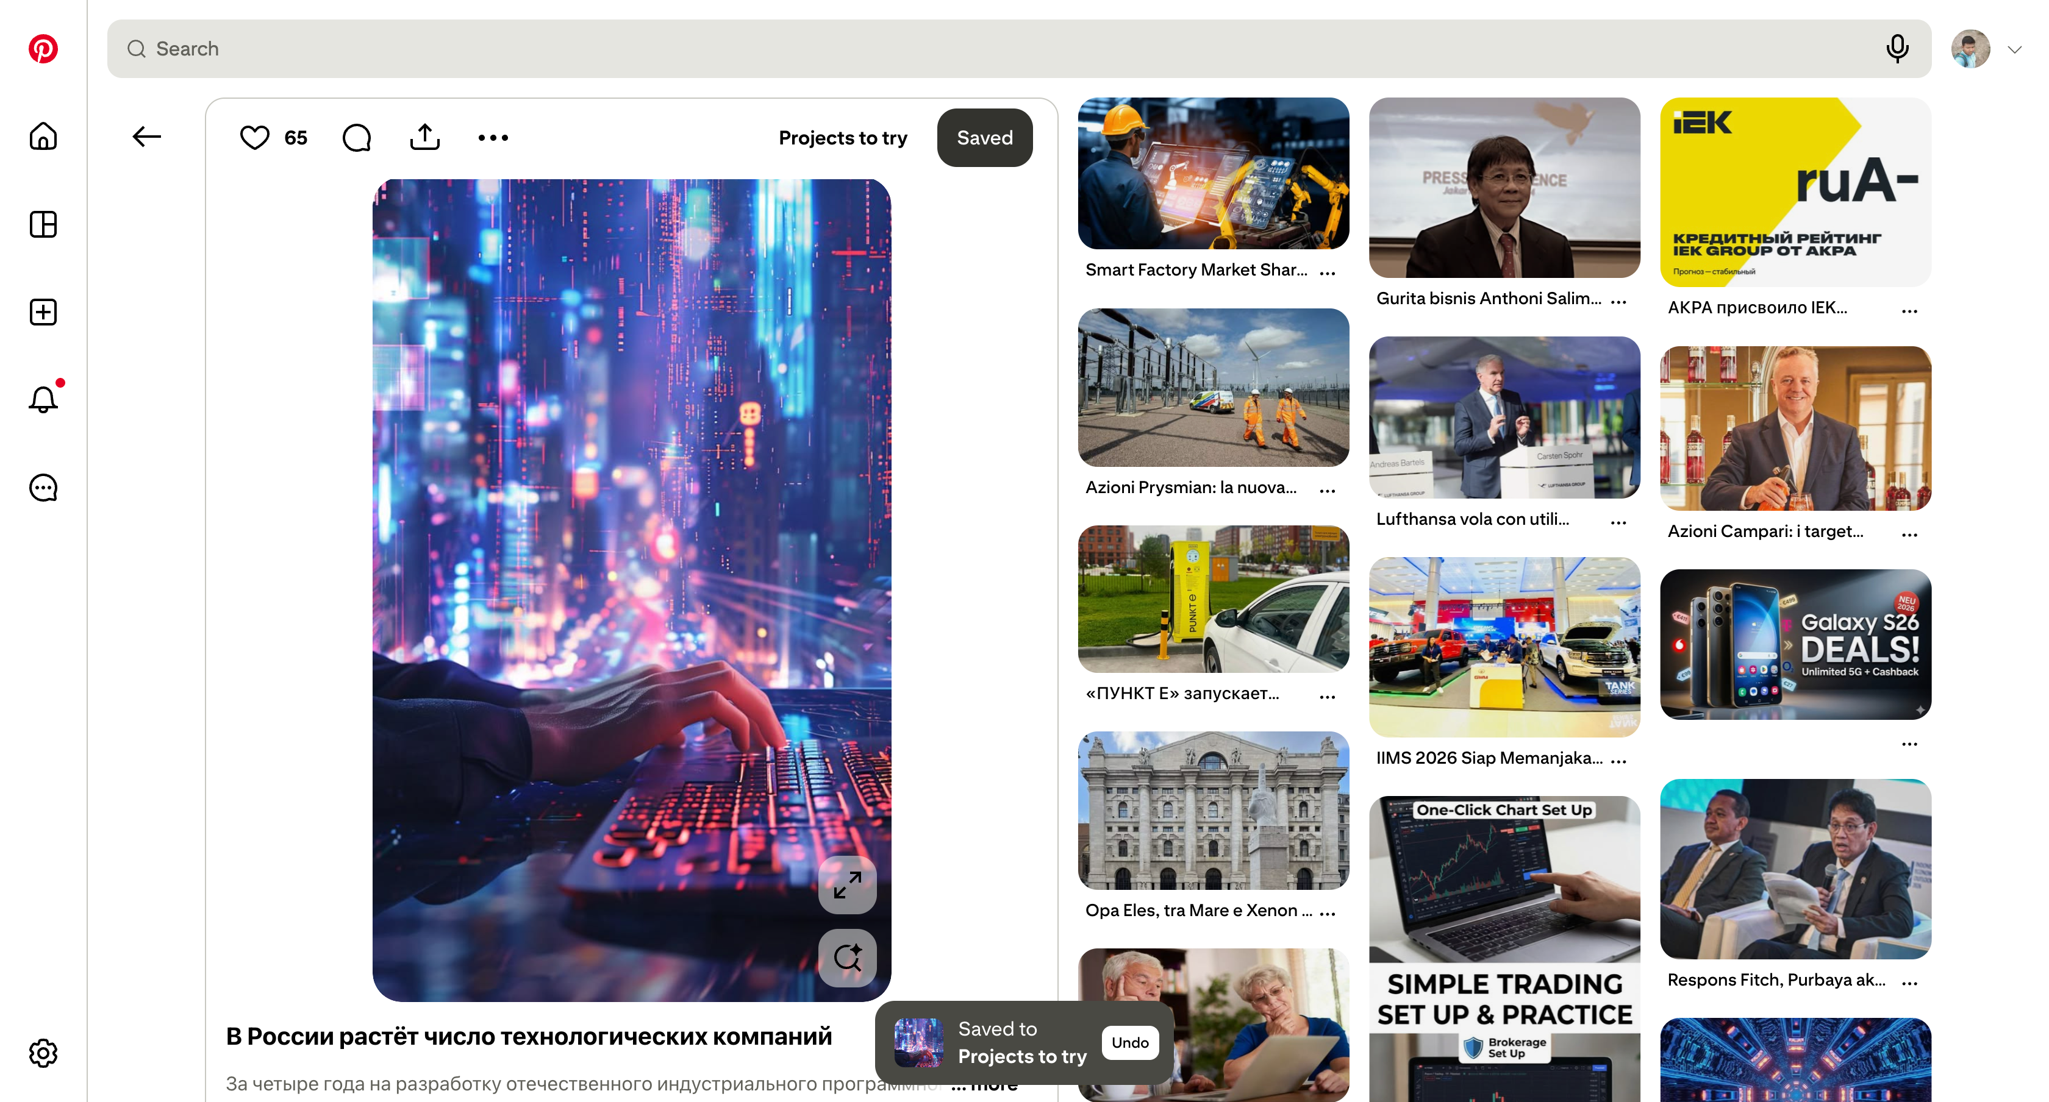The image size is (2049, 1102).
Task: Click the pin title about технологических компаний
Action: point(529,1037)
